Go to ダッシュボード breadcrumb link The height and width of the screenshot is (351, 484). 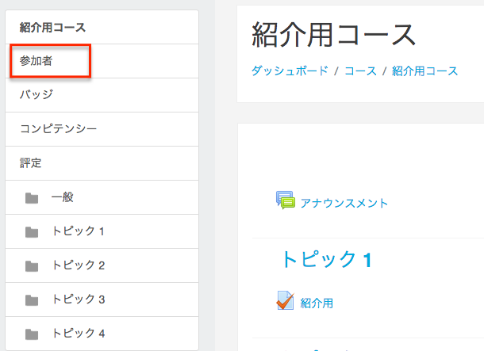289,71
